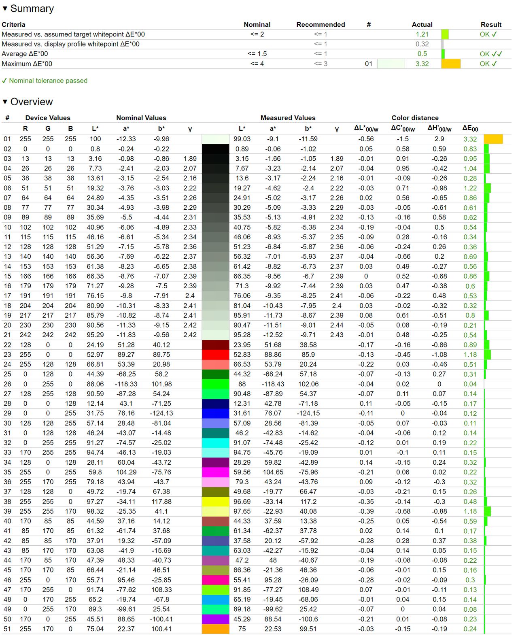Click the 'Nominal Values' header

141,118
